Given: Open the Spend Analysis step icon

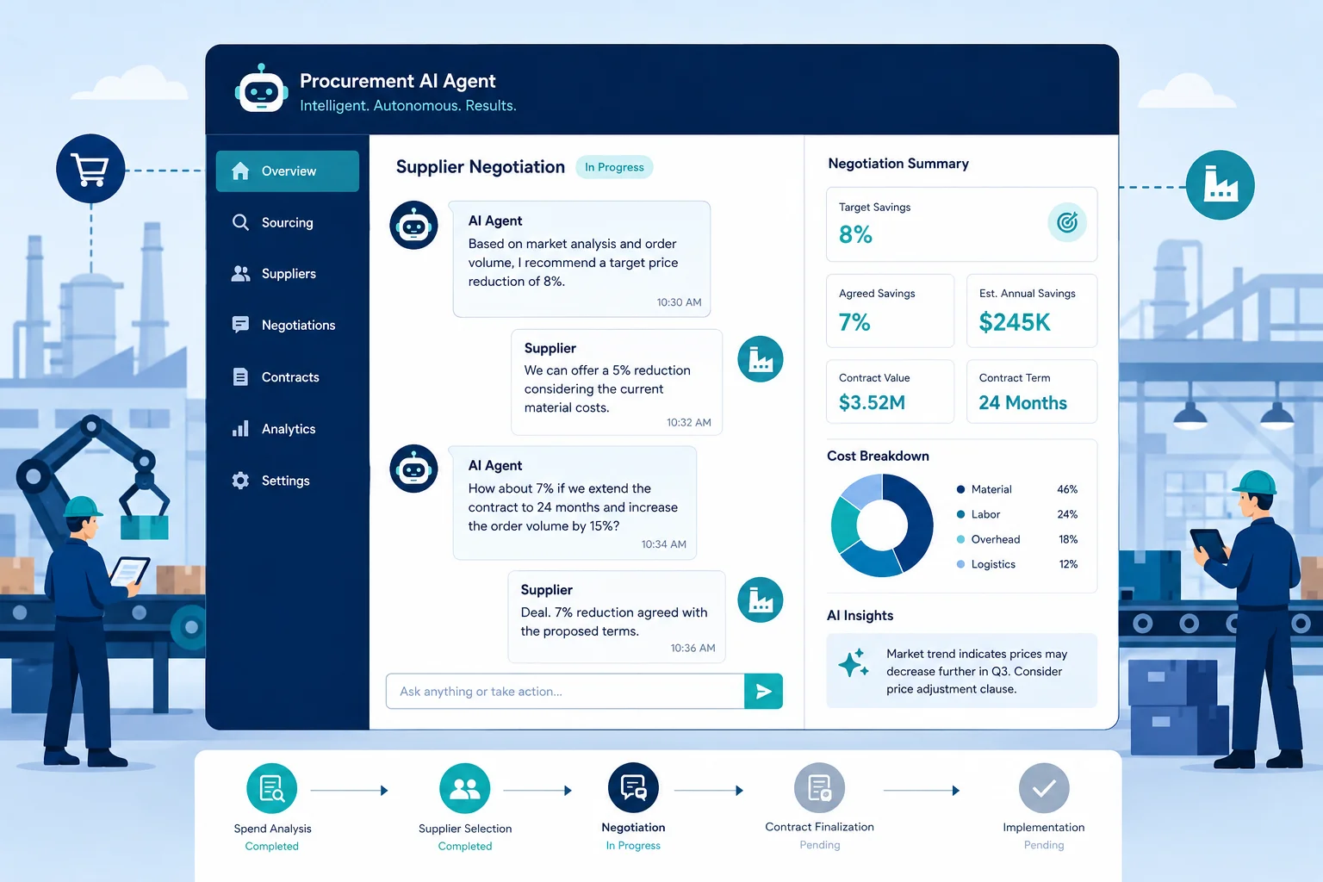Looking at the screenshot, I should point(272,789).
